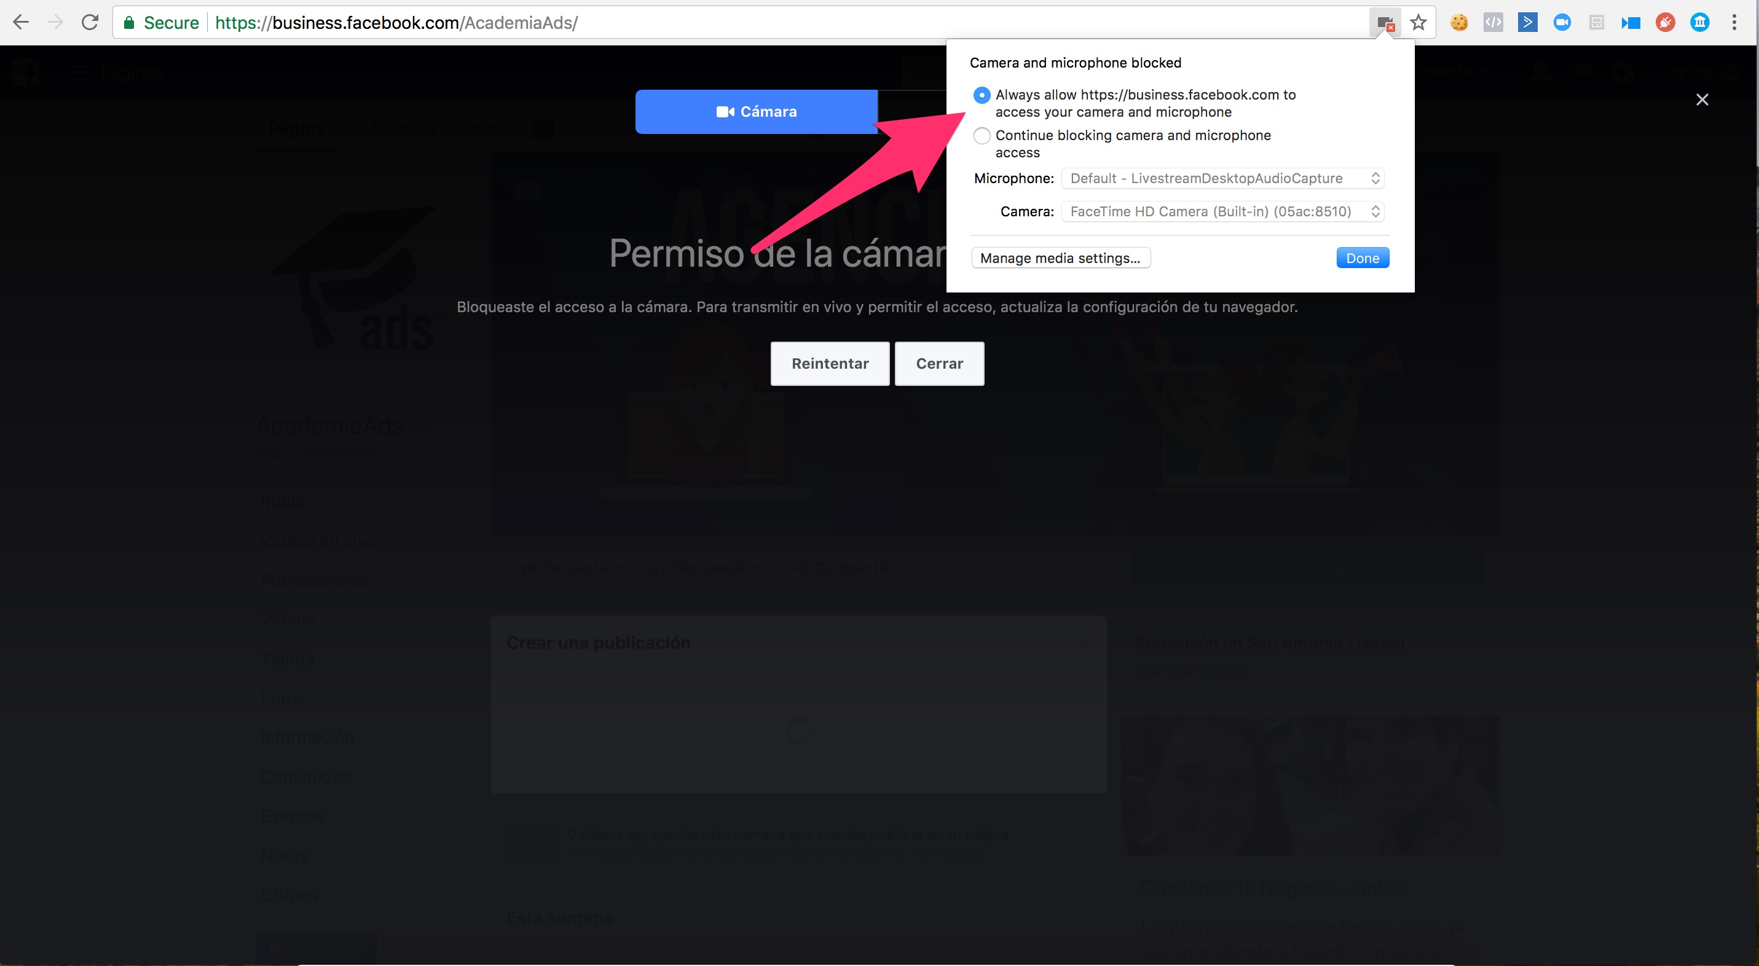Click the green Secure padlock
This screenshot has width=1759, height=966.
[x=128, y=23]
